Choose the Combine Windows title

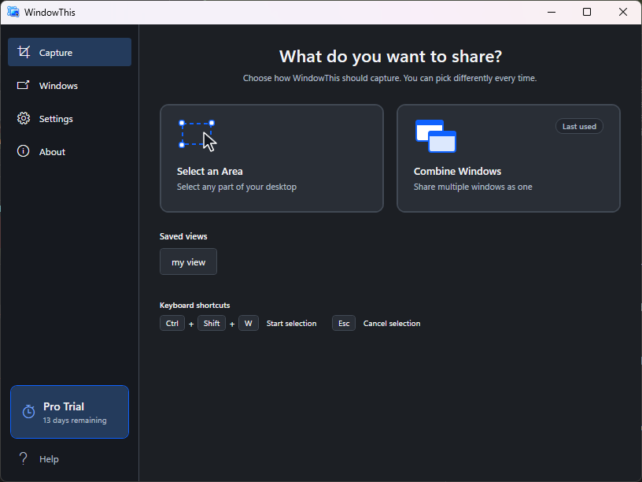[457, 172]
